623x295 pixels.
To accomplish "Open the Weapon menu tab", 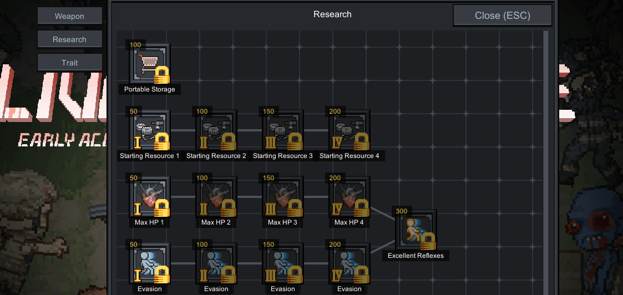I will [70, 16].
